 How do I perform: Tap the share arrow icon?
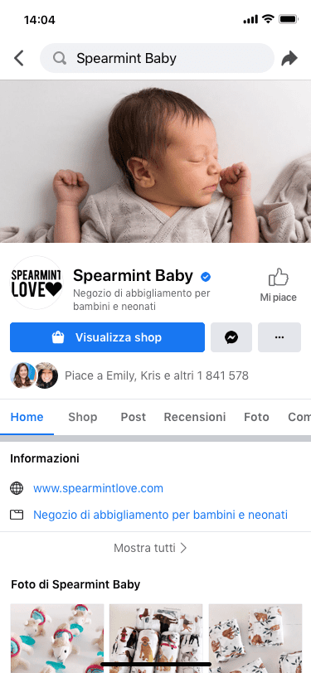coord(289,58)
